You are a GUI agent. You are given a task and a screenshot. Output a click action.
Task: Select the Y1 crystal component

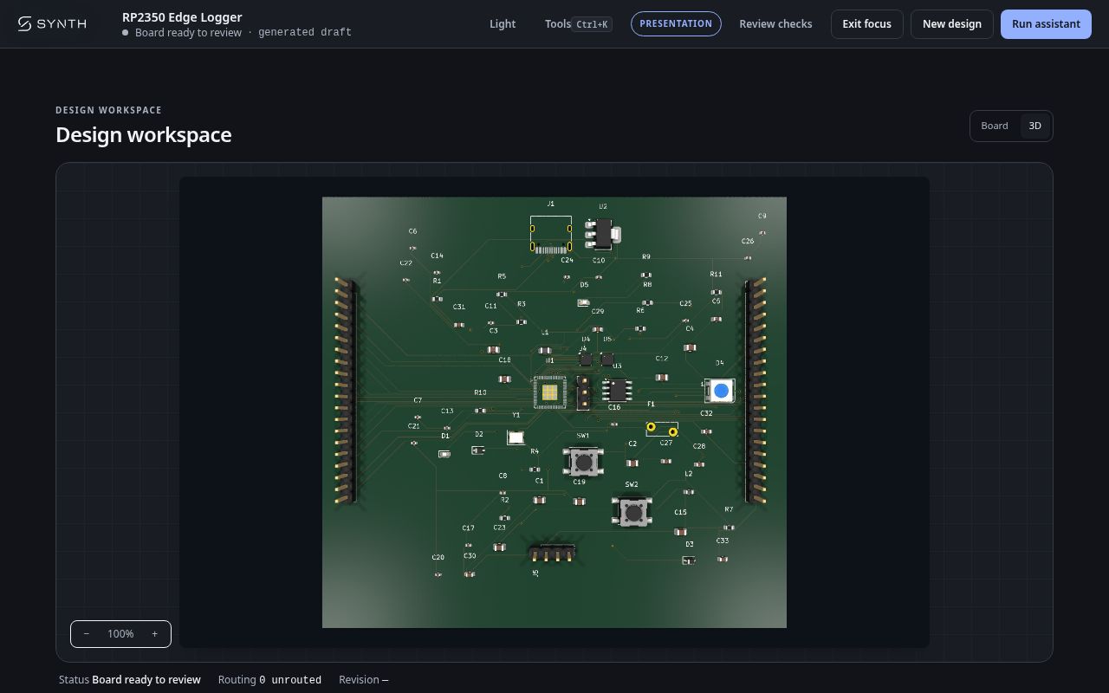pos(516,437)
